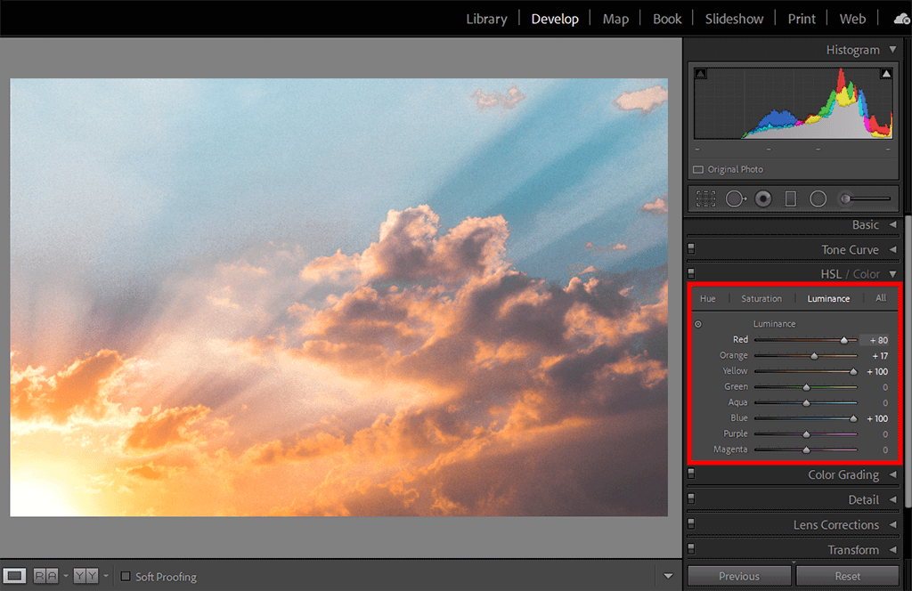Open the toolbar content dropdown arrow
The width and height of the screenshot is (912, 591).
pyautogui.click(x=668, y=576)
